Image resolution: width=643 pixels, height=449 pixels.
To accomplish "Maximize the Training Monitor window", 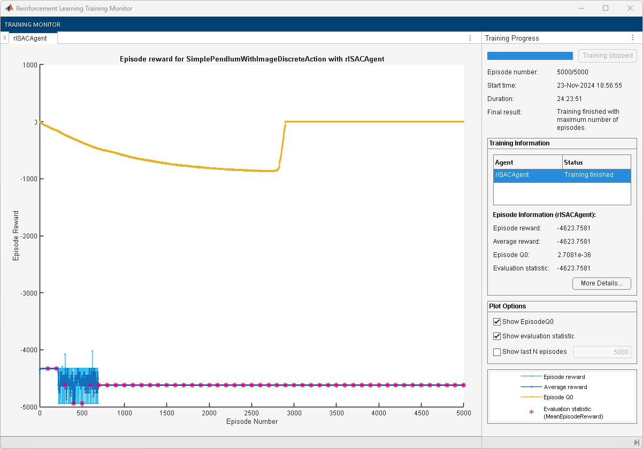I will point(606,9).
